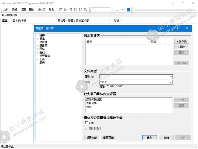Select 高级 in the preferences tree
Screen dimensions: 198x149
coord(42,63)
